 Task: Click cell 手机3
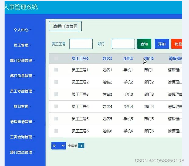pyautogui.click(x=128, y=94)
